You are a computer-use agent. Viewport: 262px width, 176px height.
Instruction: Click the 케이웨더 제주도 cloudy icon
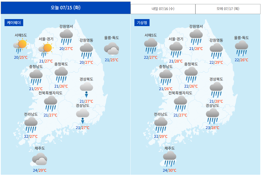[40, 159]
